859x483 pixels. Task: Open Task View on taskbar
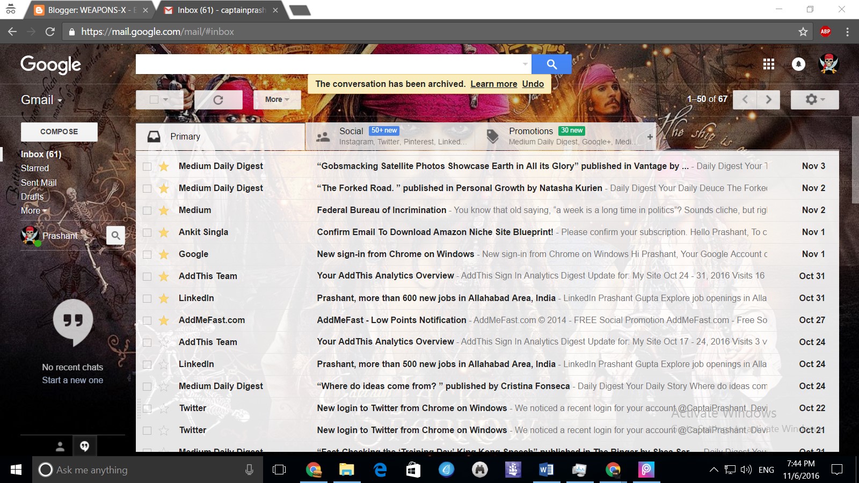[279, 470]
